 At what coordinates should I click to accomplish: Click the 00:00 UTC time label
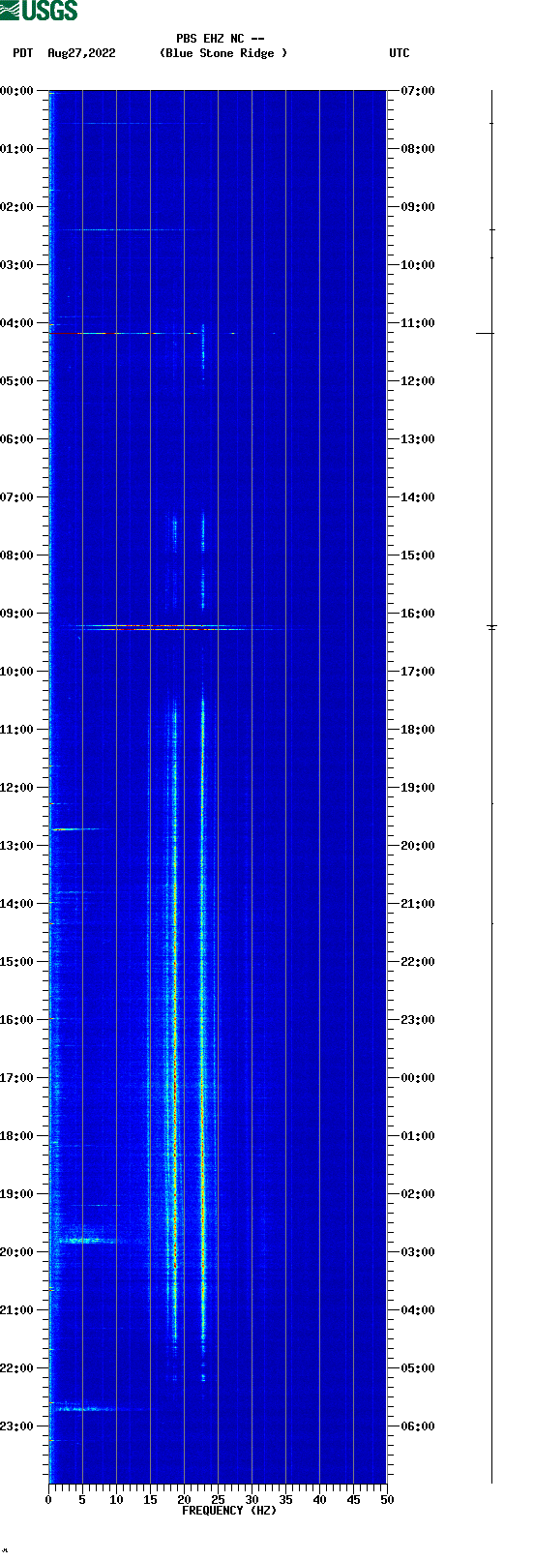click(418, 1078)
